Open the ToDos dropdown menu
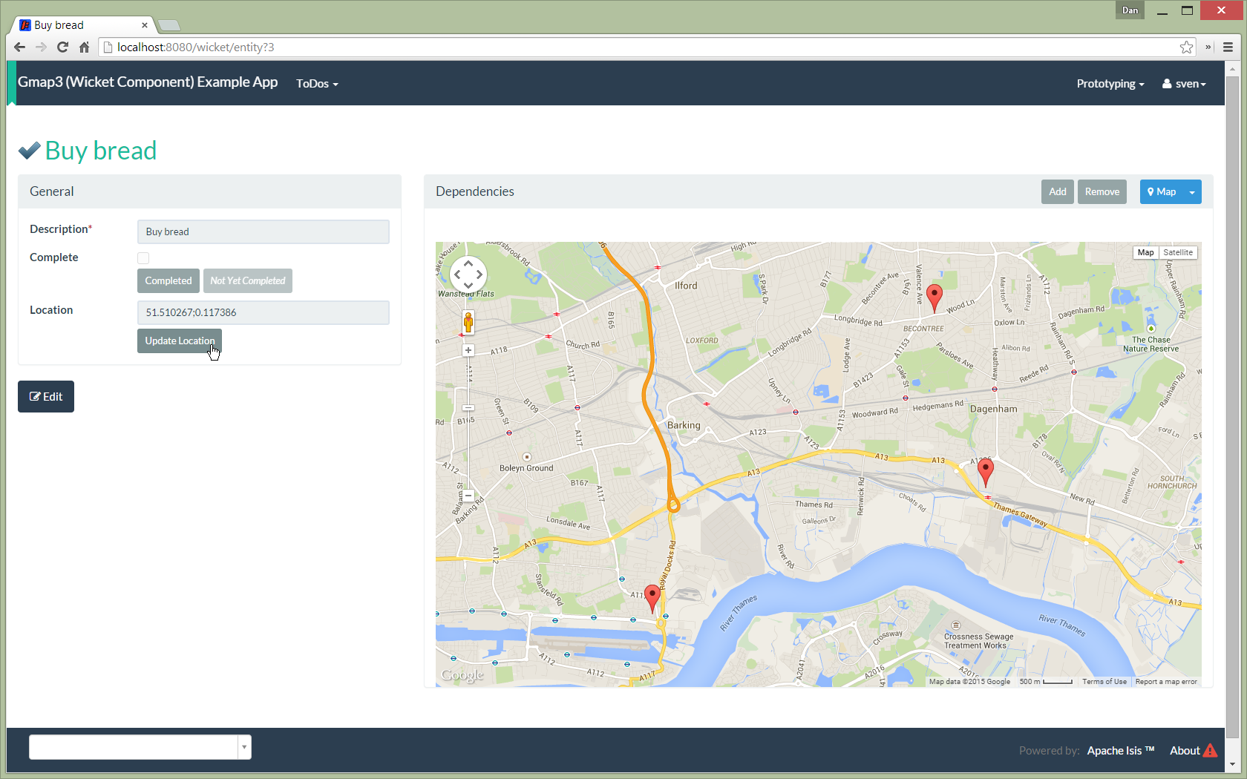1247x779 pixels. pos(317,84)
